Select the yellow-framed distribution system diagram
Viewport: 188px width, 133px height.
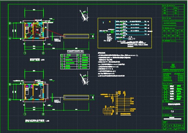125,33
